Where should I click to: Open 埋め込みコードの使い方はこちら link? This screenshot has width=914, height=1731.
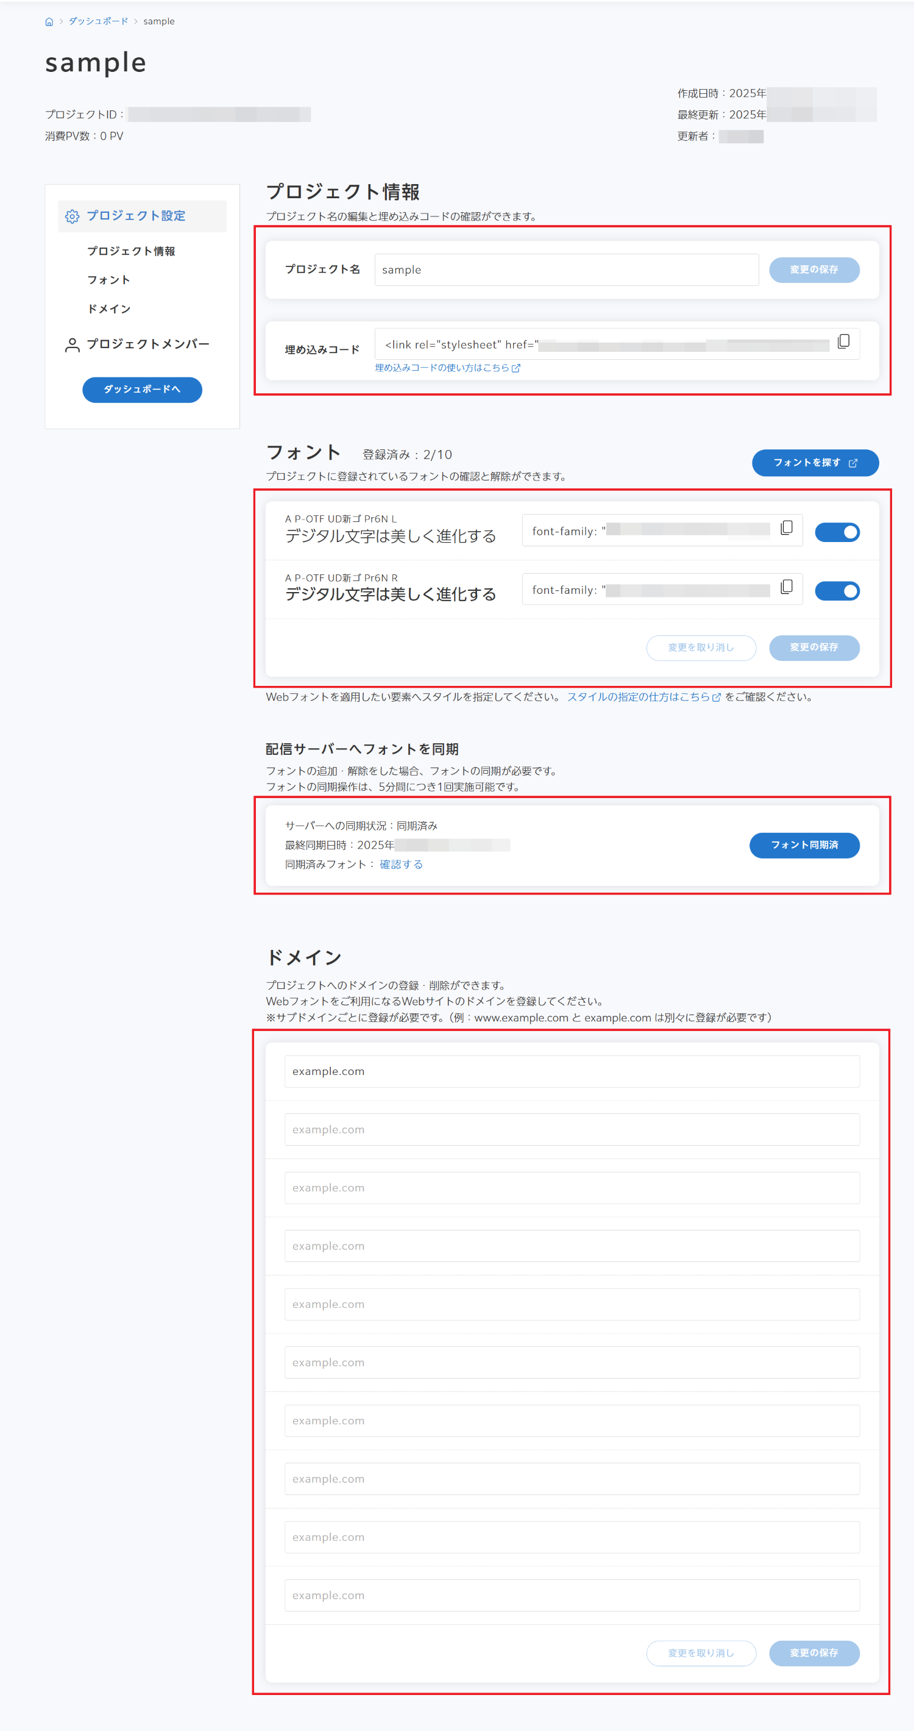pyautogui.click(x=447, y=368)
